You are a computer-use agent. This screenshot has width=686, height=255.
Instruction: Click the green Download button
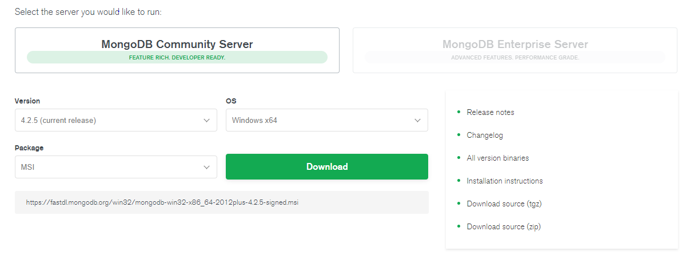(327, 166)
